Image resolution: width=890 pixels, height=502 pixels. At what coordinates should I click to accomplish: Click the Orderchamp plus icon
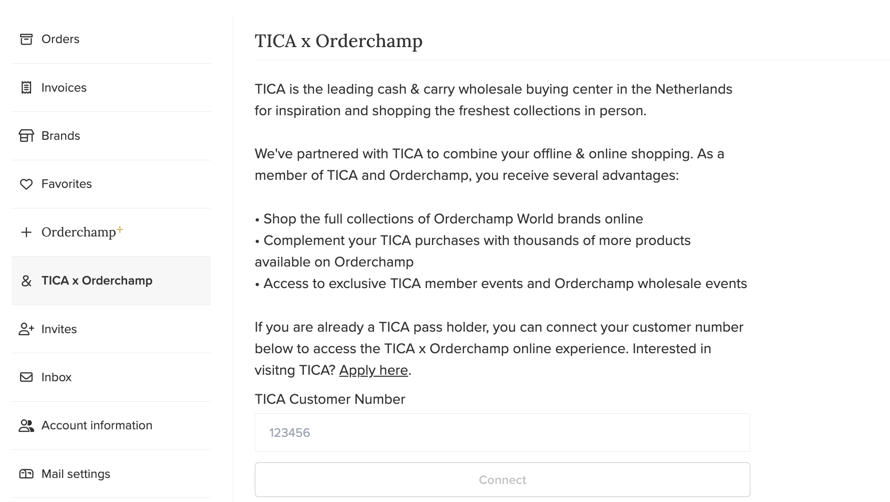(26, 232)
